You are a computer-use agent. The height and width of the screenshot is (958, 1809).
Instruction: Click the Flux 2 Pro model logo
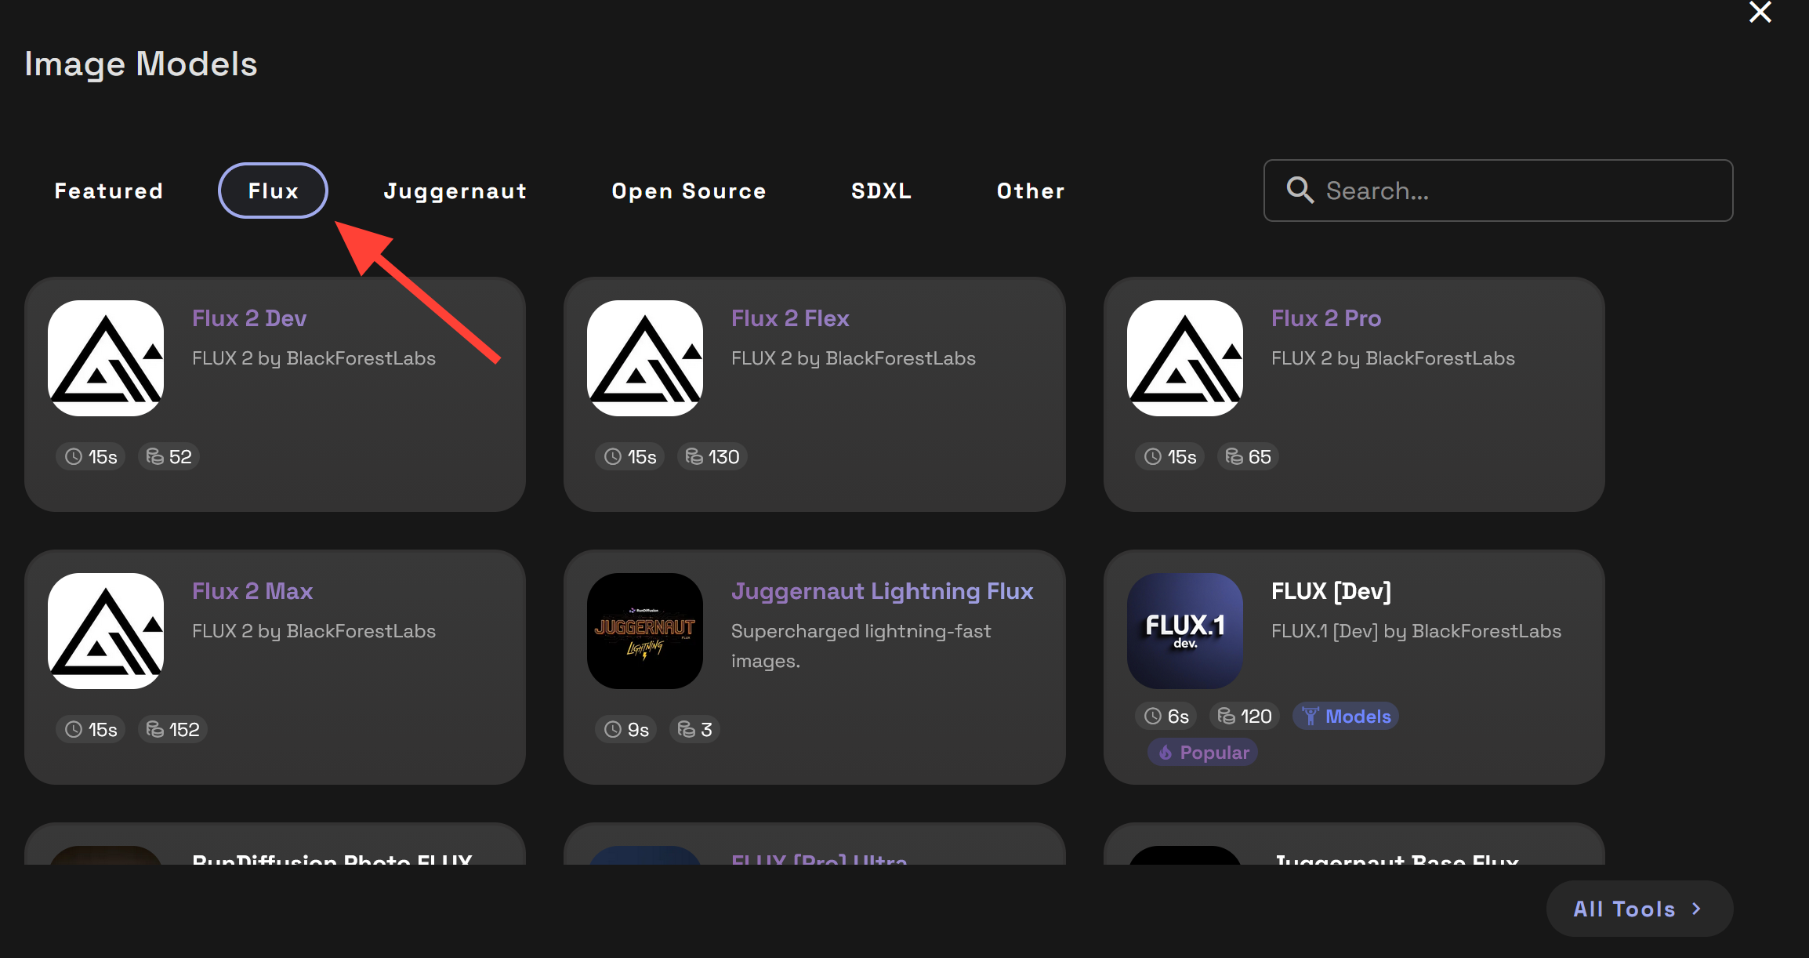(1185, 358)
